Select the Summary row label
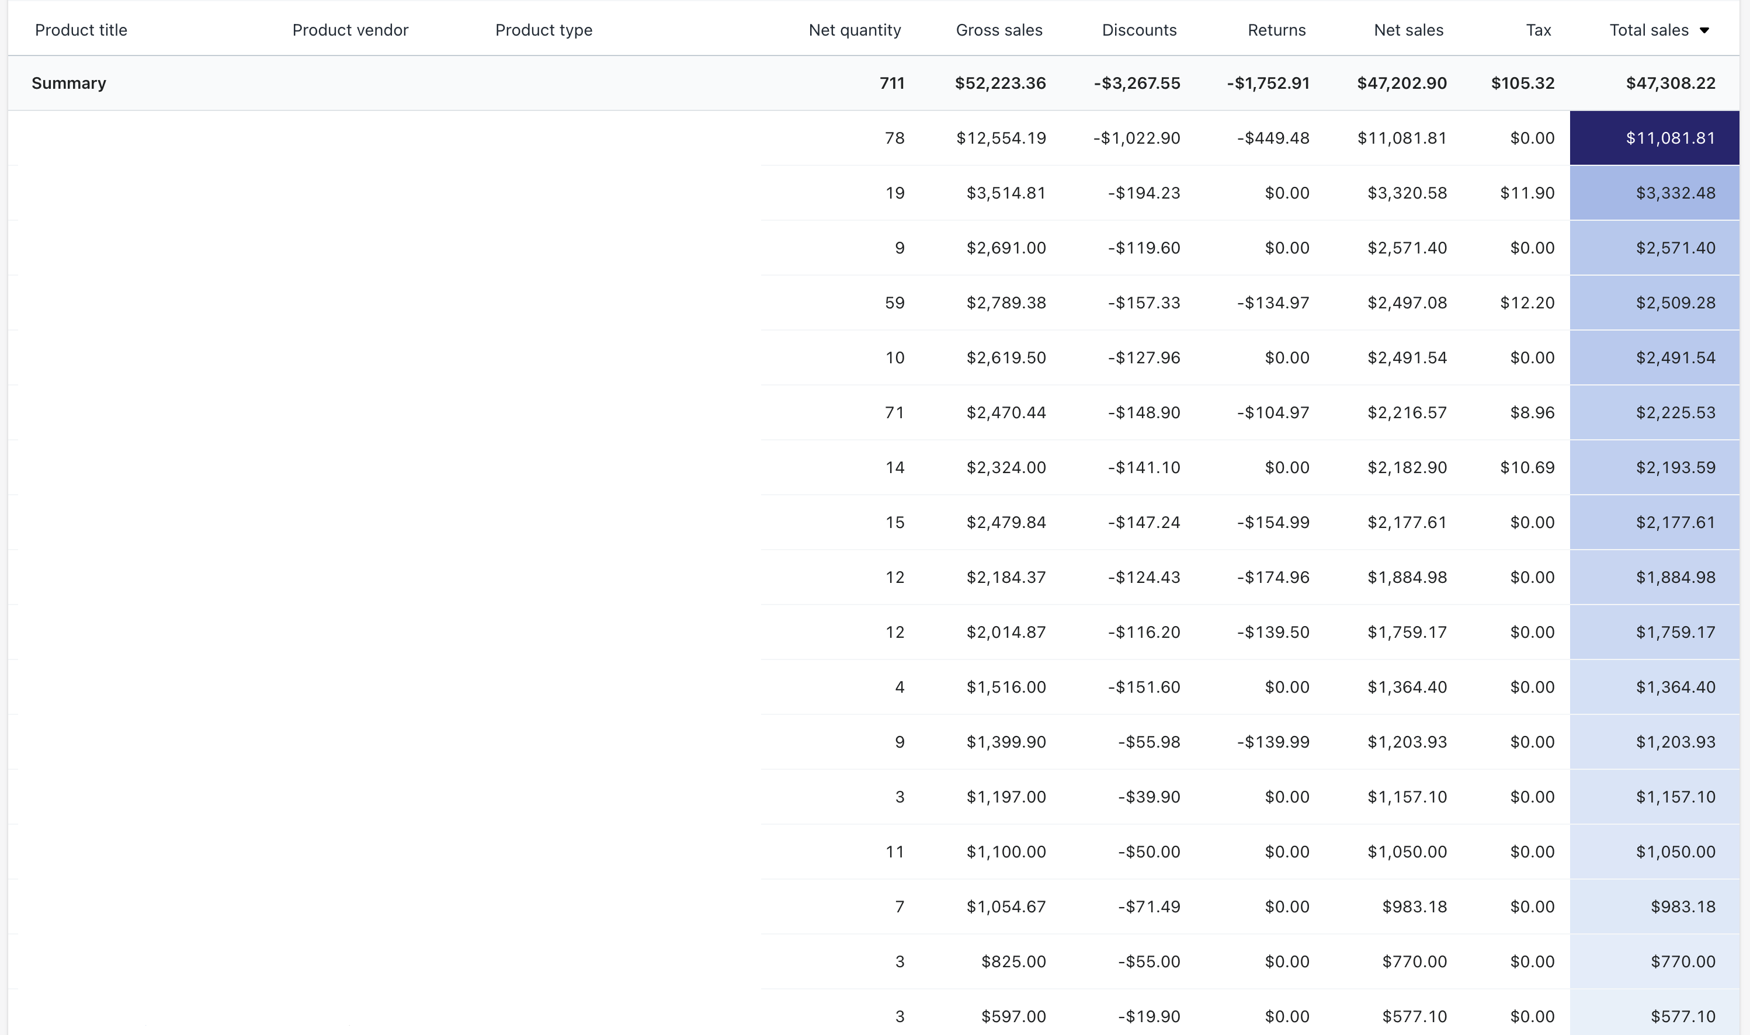 pyautogui.click(x=69, y=83)
